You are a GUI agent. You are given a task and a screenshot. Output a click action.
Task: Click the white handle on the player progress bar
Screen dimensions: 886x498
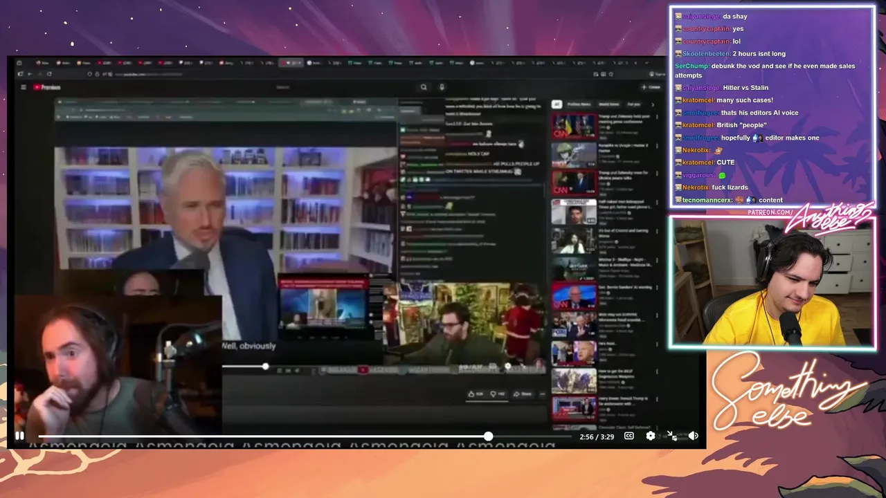[x=488, y=436]
